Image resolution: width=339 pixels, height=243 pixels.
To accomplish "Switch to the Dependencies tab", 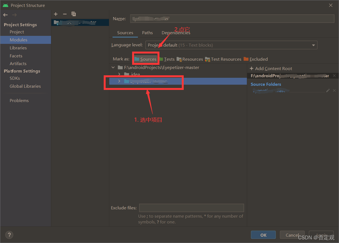I will pos(176,33).
